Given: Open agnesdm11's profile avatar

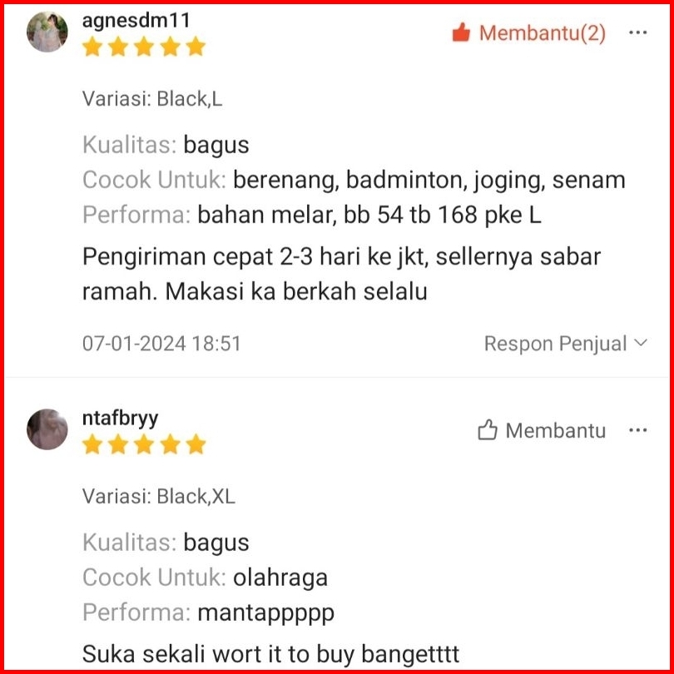Looking at the screenshot, I should [47, 32].
